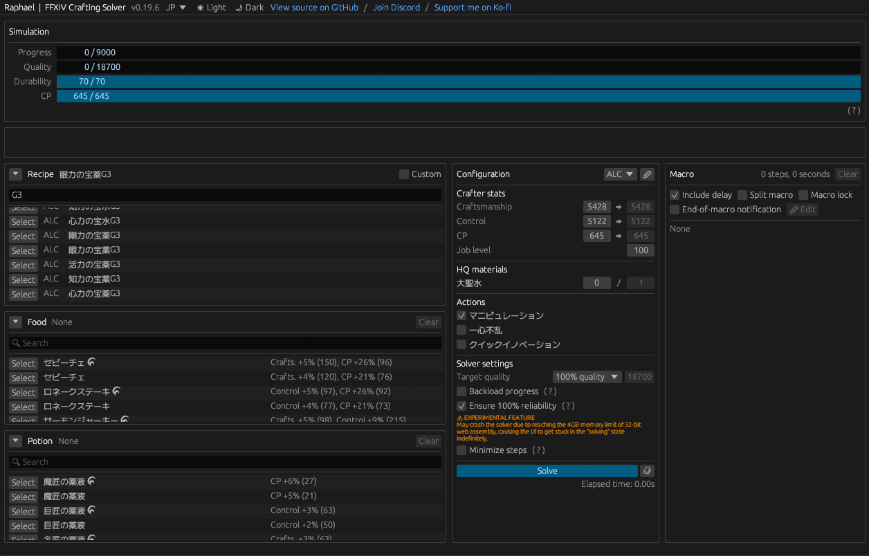Select food ロネークステーキ Control +4% (77)

tap(23, 407)
